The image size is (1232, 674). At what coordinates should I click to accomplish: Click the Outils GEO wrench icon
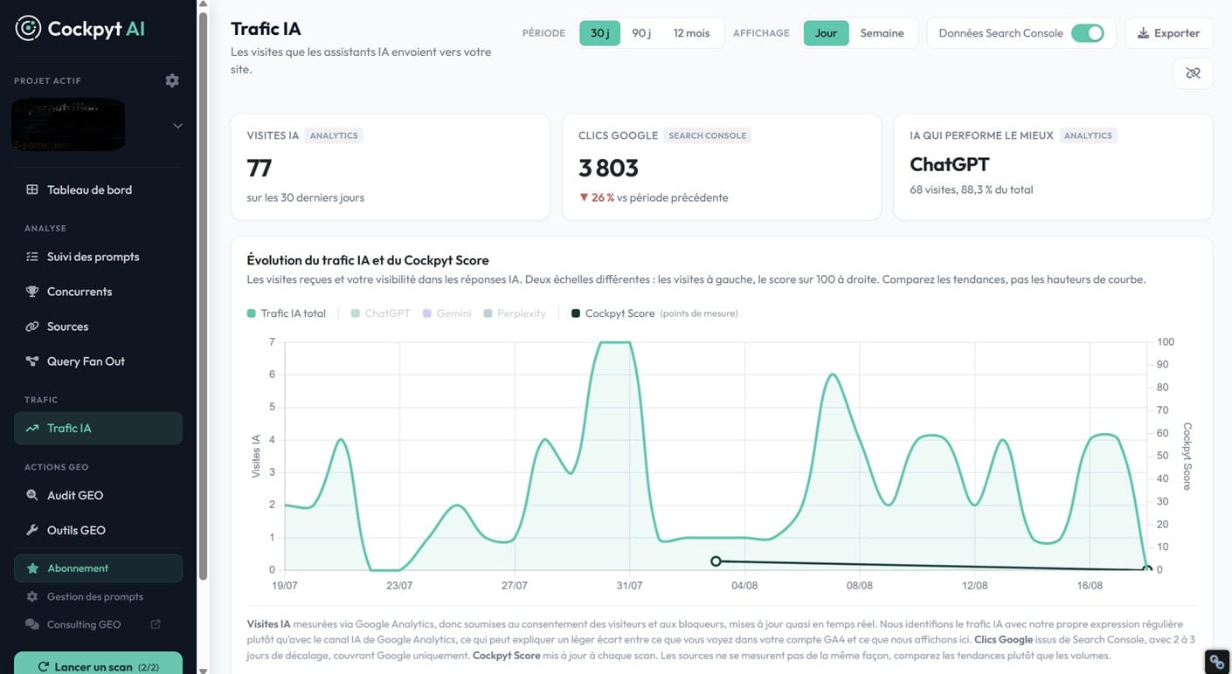[x=32, y=530]
